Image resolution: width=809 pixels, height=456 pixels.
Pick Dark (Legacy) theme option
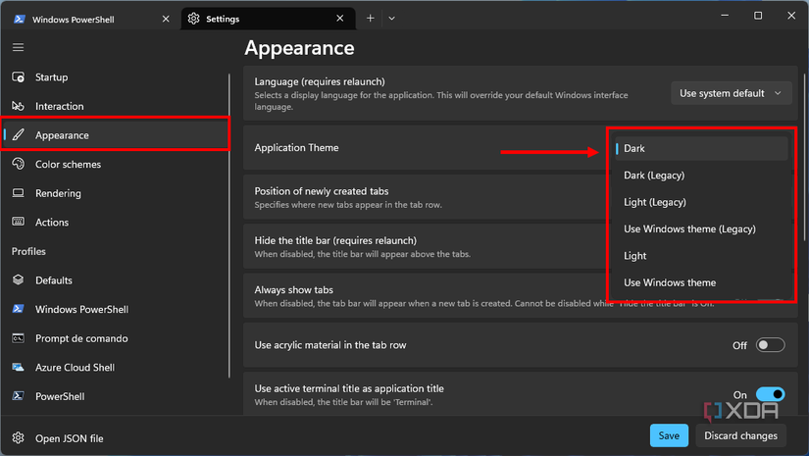click(x=654, y=176)
